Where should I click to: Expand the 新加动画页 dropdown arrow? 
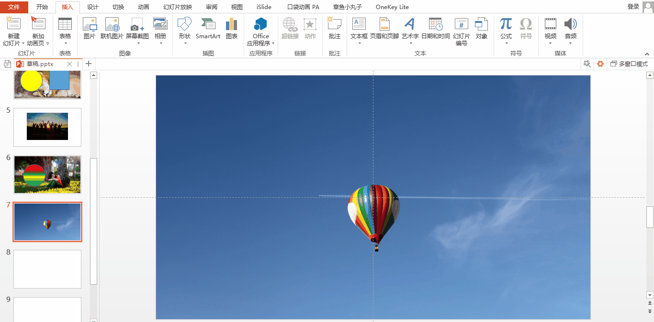[47, 43]
